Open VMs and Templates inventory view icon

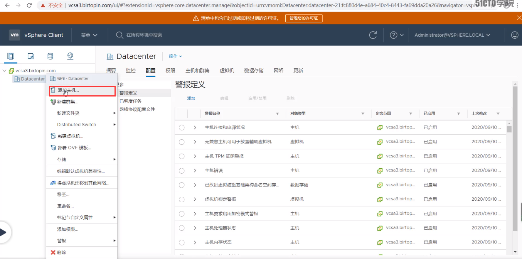[31, 56]
